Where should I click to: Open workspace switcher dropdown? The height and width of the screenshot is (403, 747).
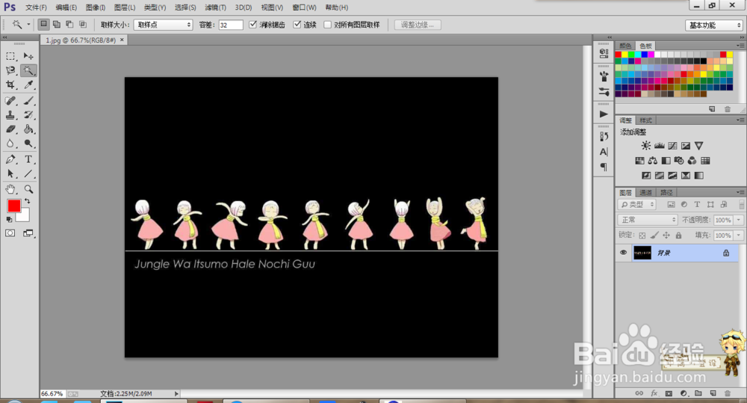(x=714, y=25)
